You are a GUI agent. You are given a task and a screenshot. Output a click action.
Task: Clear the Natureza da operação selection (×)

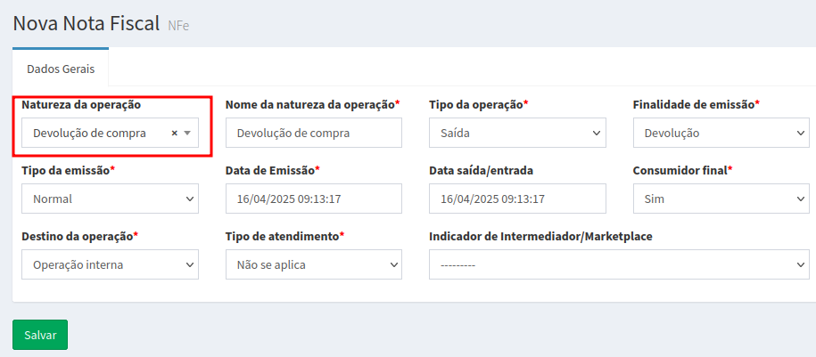175,134
